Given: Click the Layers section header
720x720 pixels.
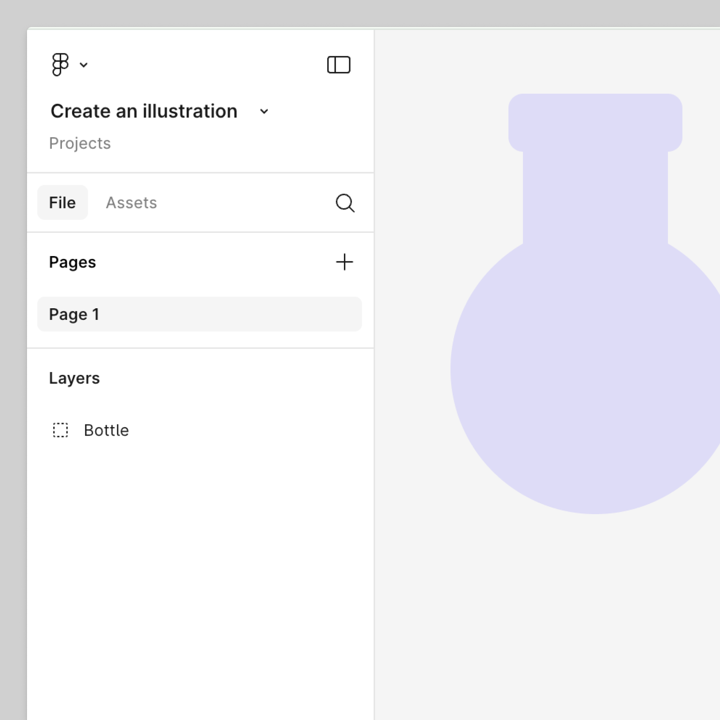Looking at the screenshot, I should [74, 378].
